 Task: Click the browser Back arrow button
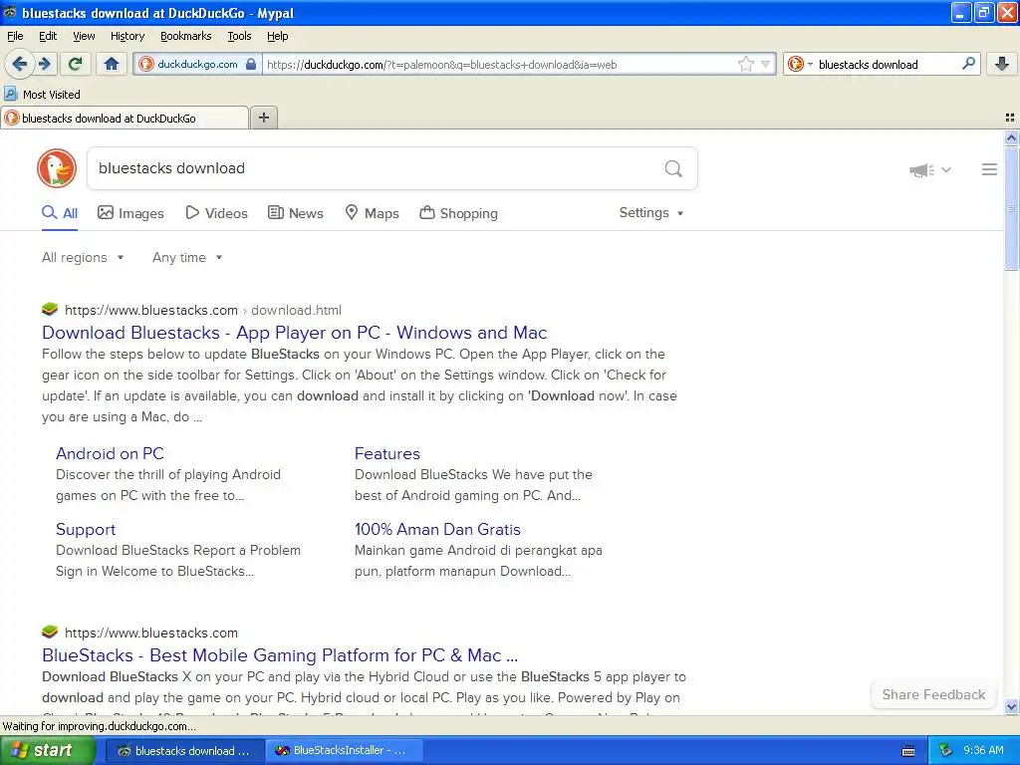click(x=20, y=64)
